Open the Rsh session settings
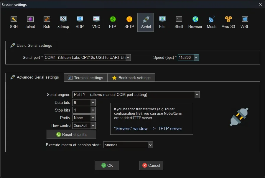The image size is (265, 178). pos(47,22)
